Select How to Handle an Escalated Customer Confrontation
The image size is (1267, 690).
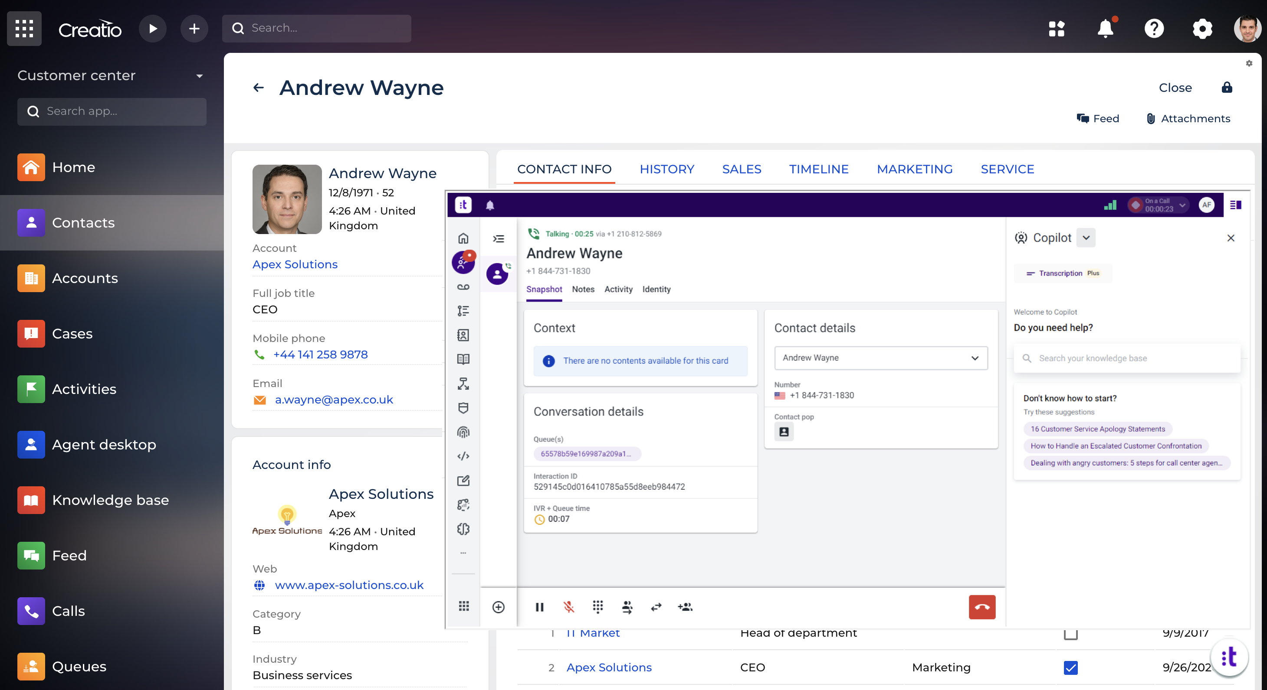click(x=1116, y=446)
